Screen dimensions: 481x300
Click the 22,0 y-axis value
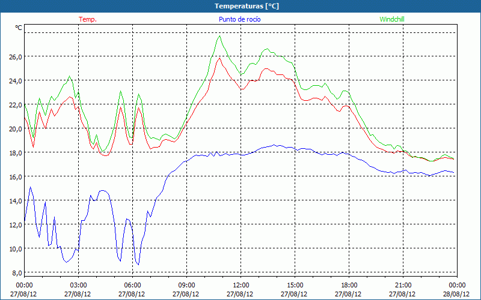pyautogui.click(x=16, y=104)
